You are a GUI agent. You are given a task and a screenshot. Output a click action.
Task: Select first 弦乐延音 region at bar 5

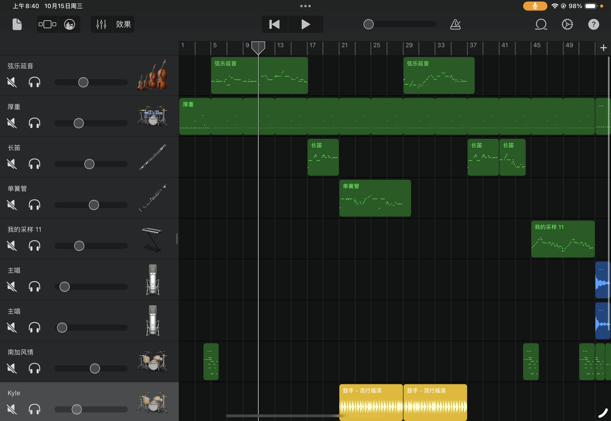point(259,75)
